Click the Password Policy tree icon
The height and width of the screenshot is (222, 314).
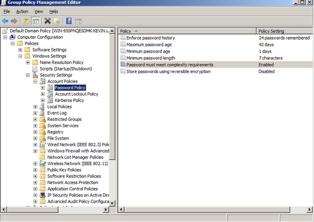50,88
